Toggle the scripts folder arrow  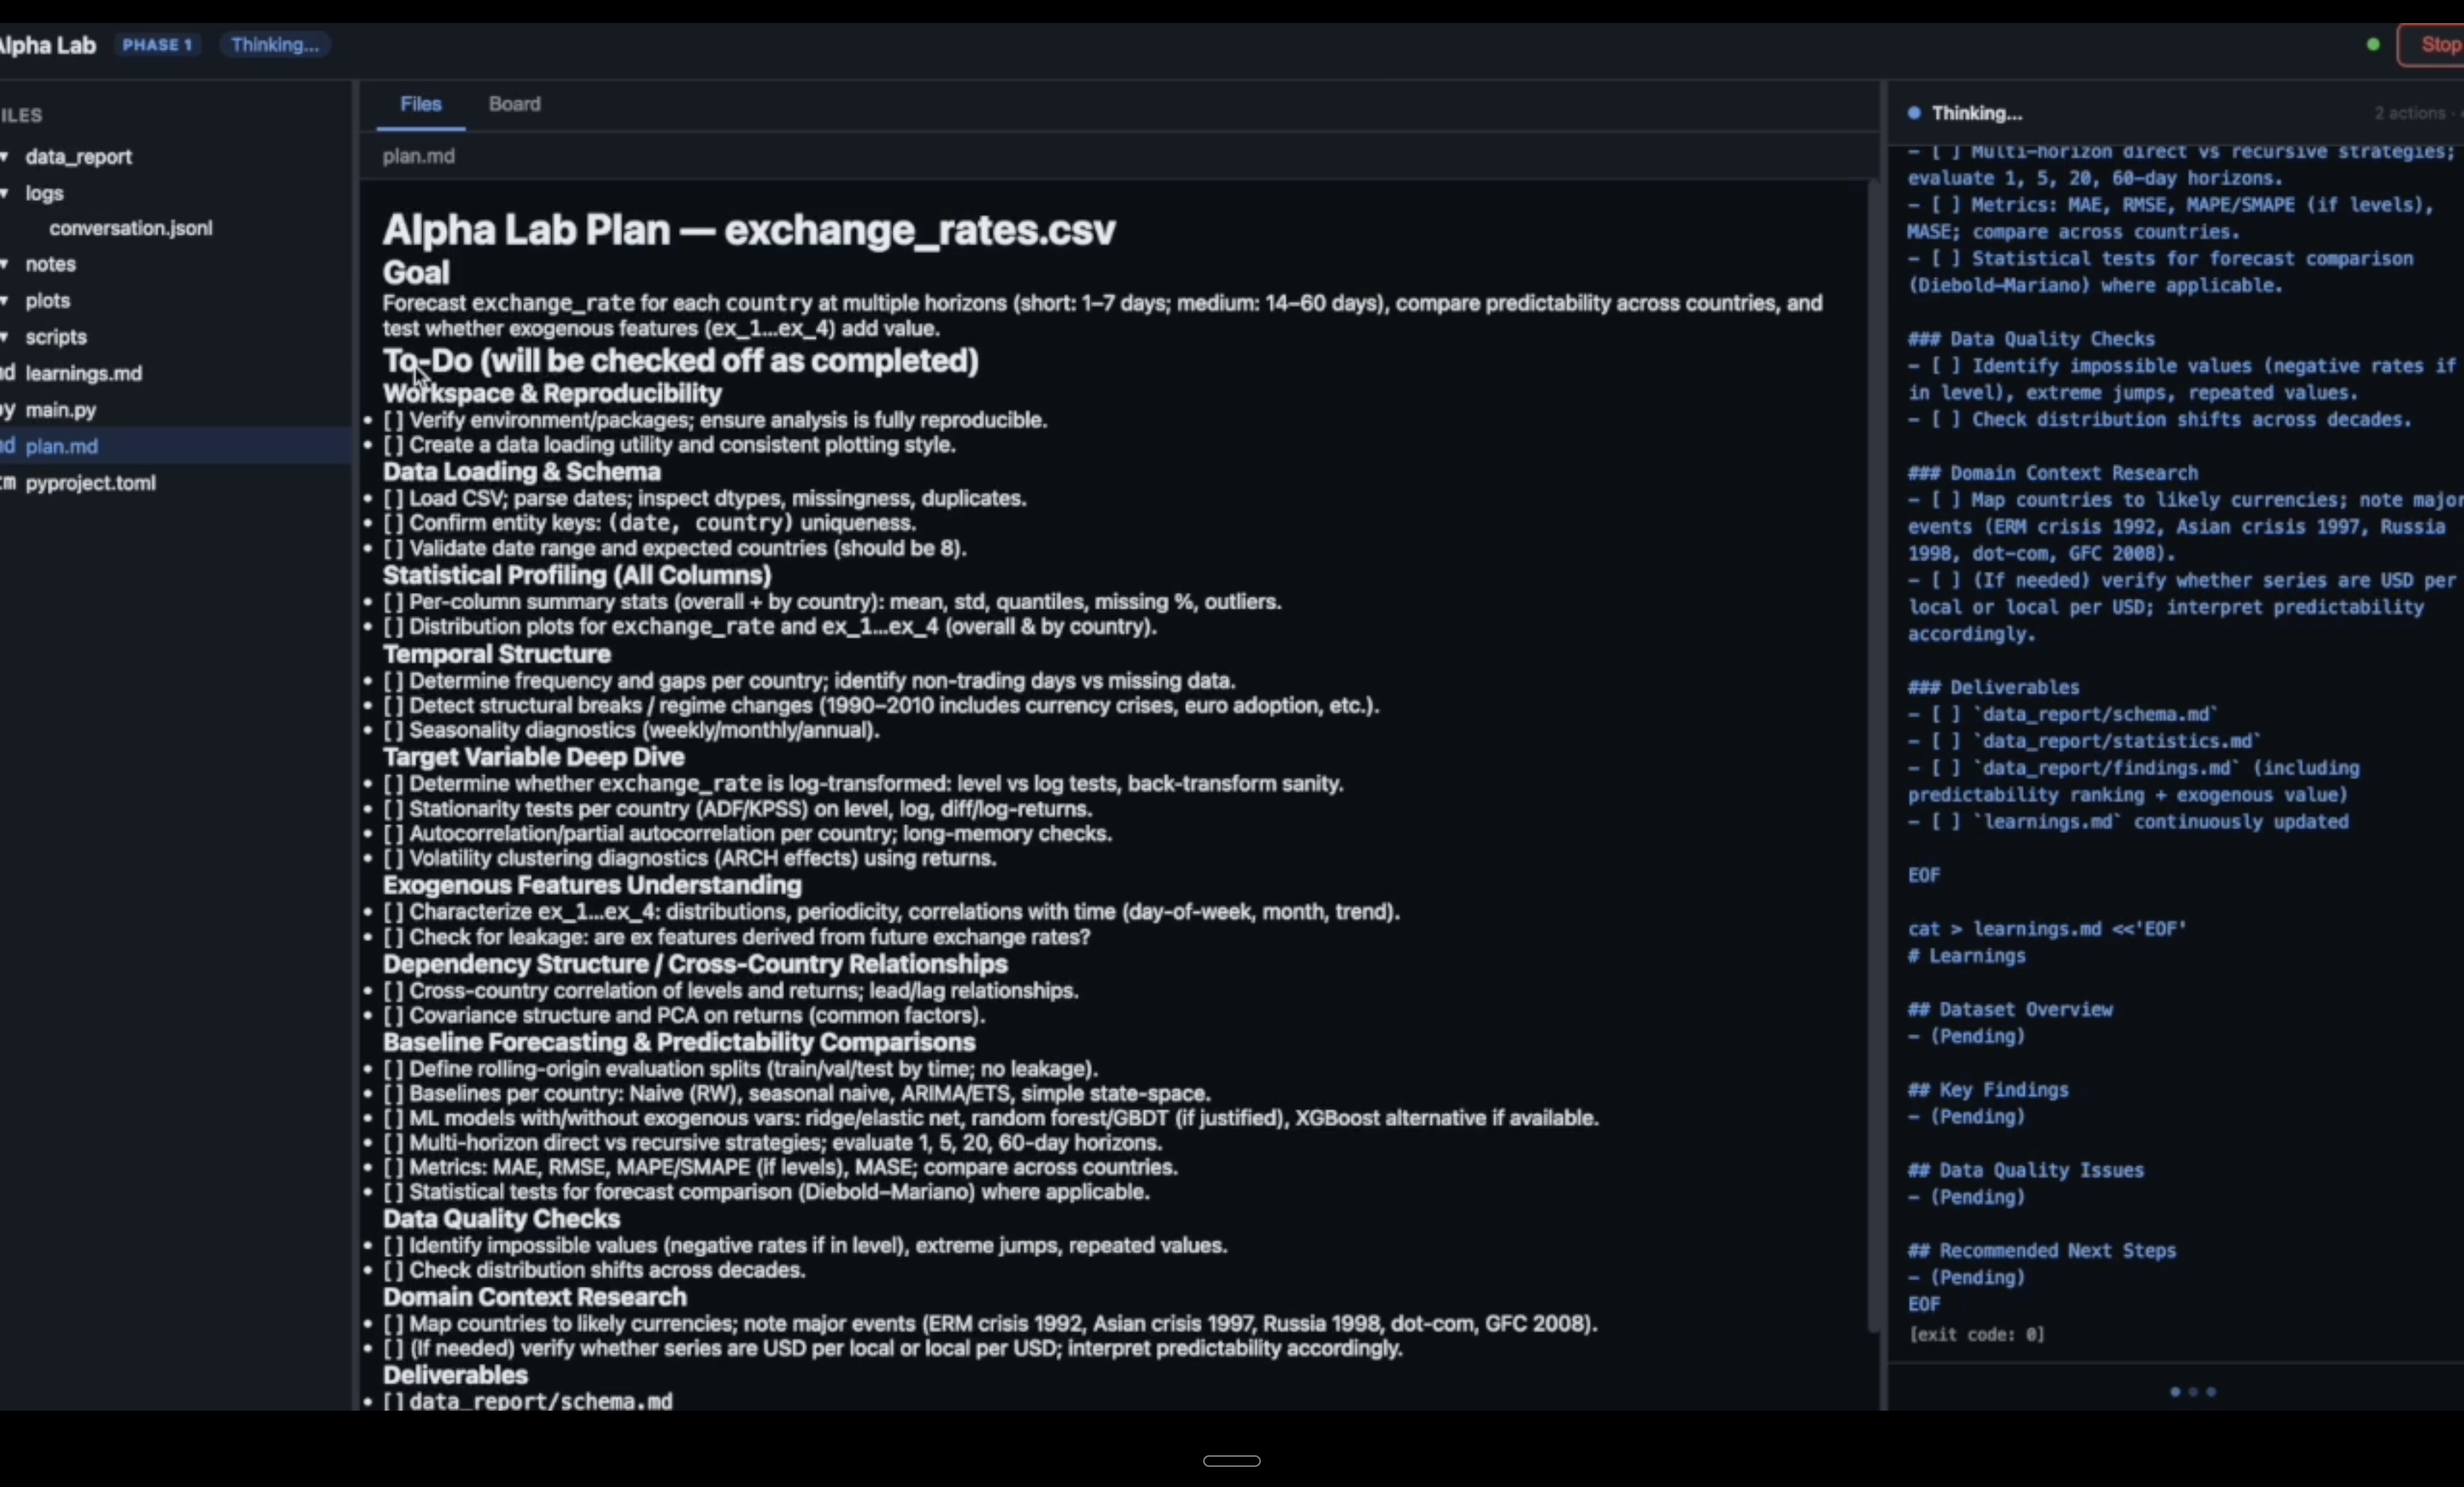point(5,337)
